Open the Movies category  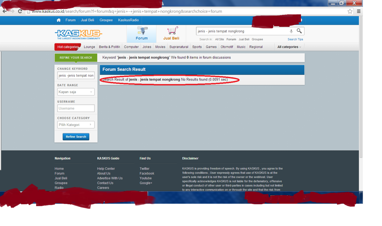(160, 47)
